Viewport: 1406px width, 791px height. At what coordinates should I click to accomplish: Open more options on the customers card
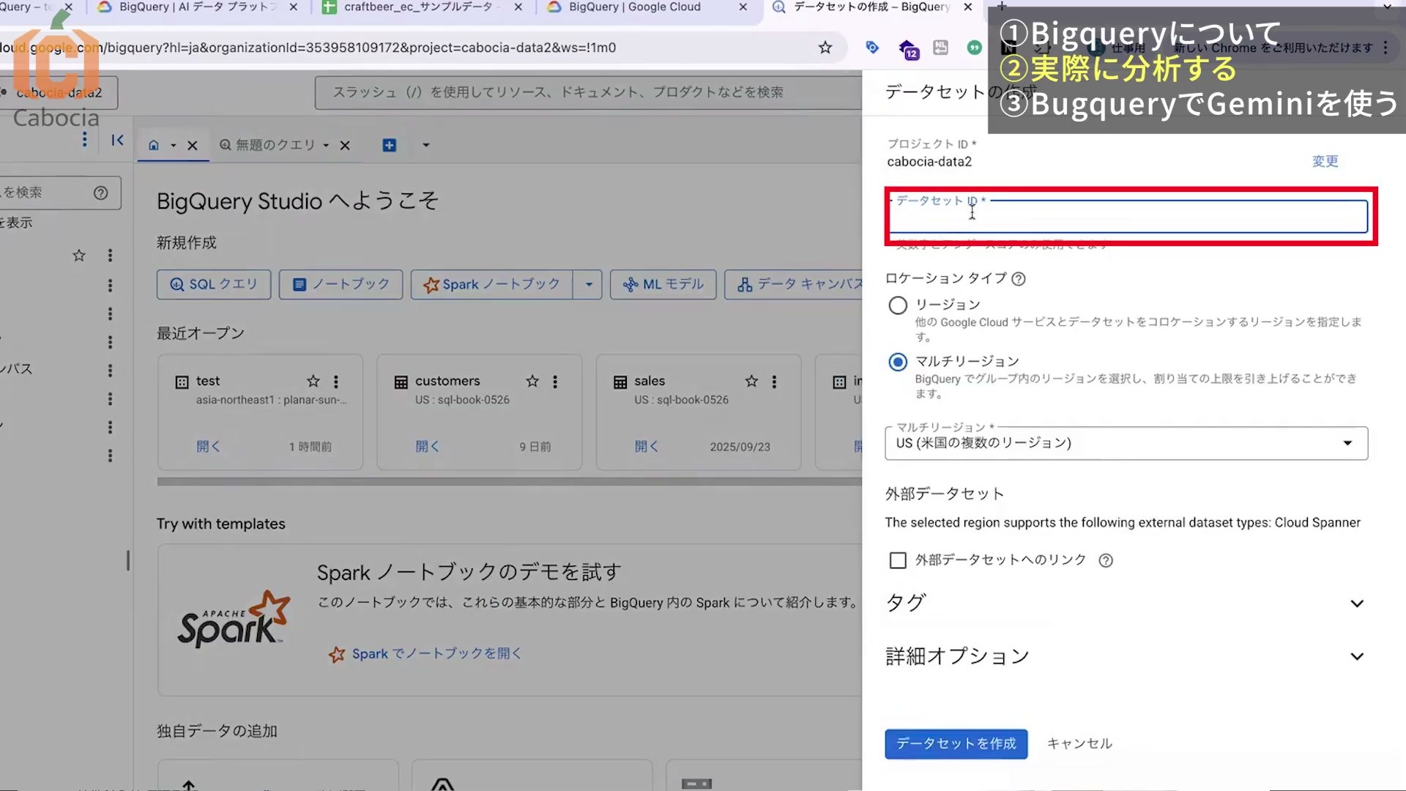point(555,382)
